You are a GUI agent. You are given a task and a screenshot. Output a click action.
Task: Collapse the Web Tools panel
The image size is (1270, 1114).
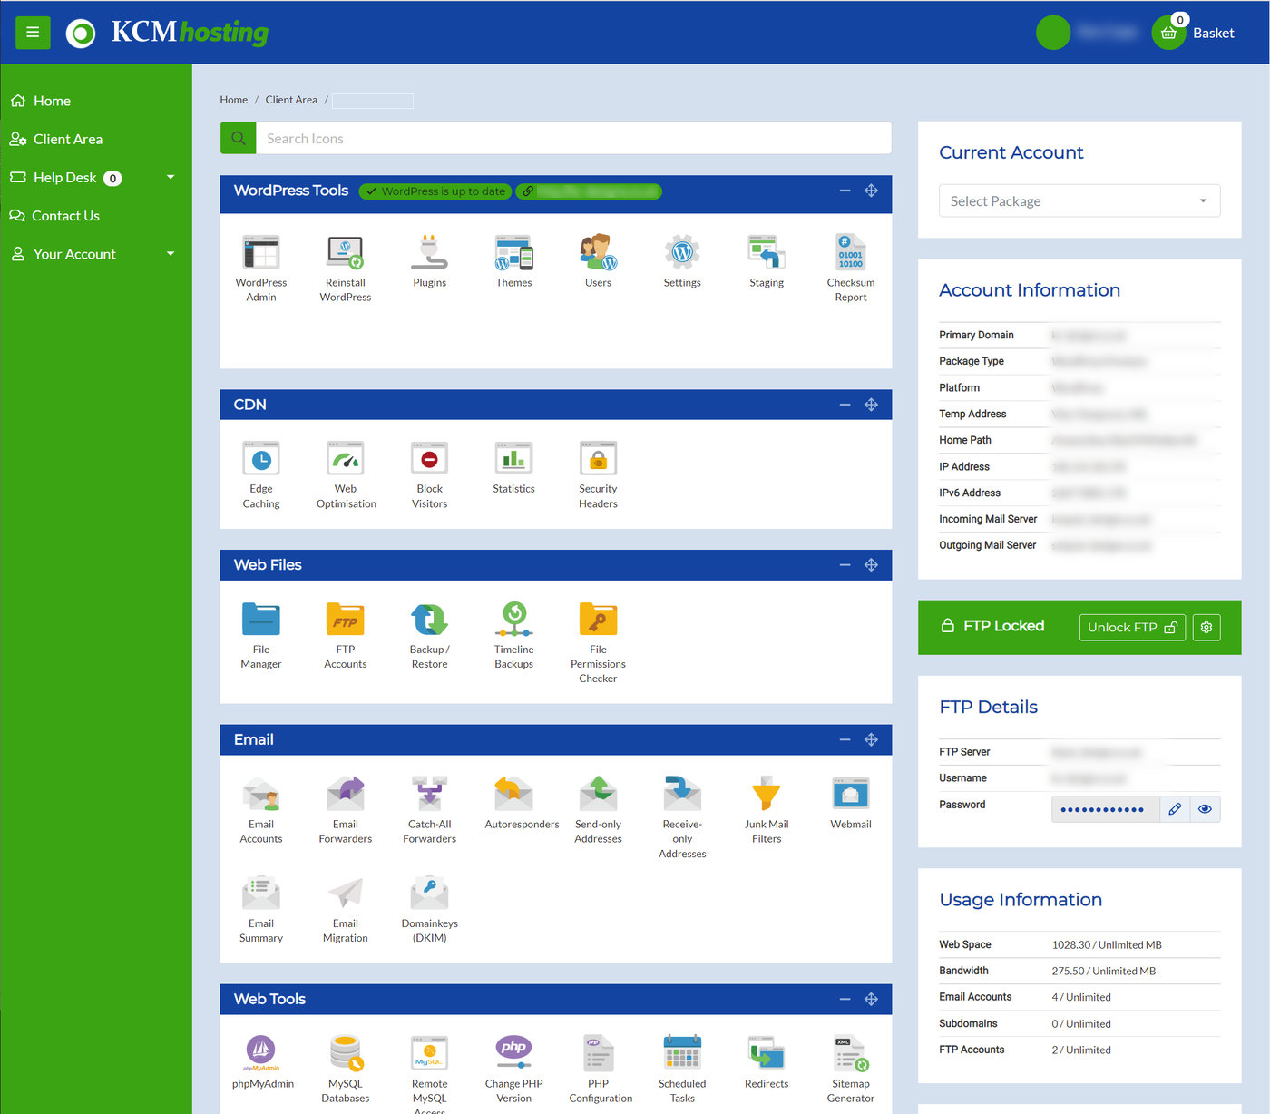click(x=845, y=1000)
